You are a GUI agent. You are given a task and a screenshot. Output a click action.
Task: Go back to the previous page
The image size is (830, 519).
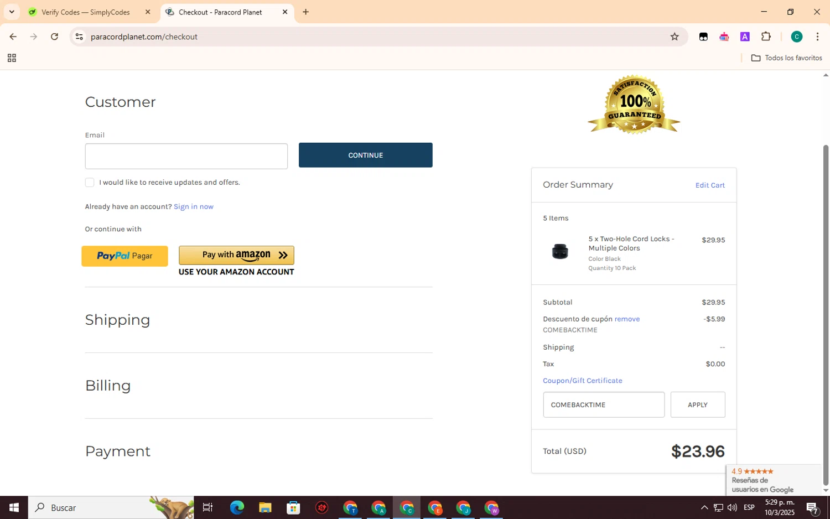(x=13, y=37)
